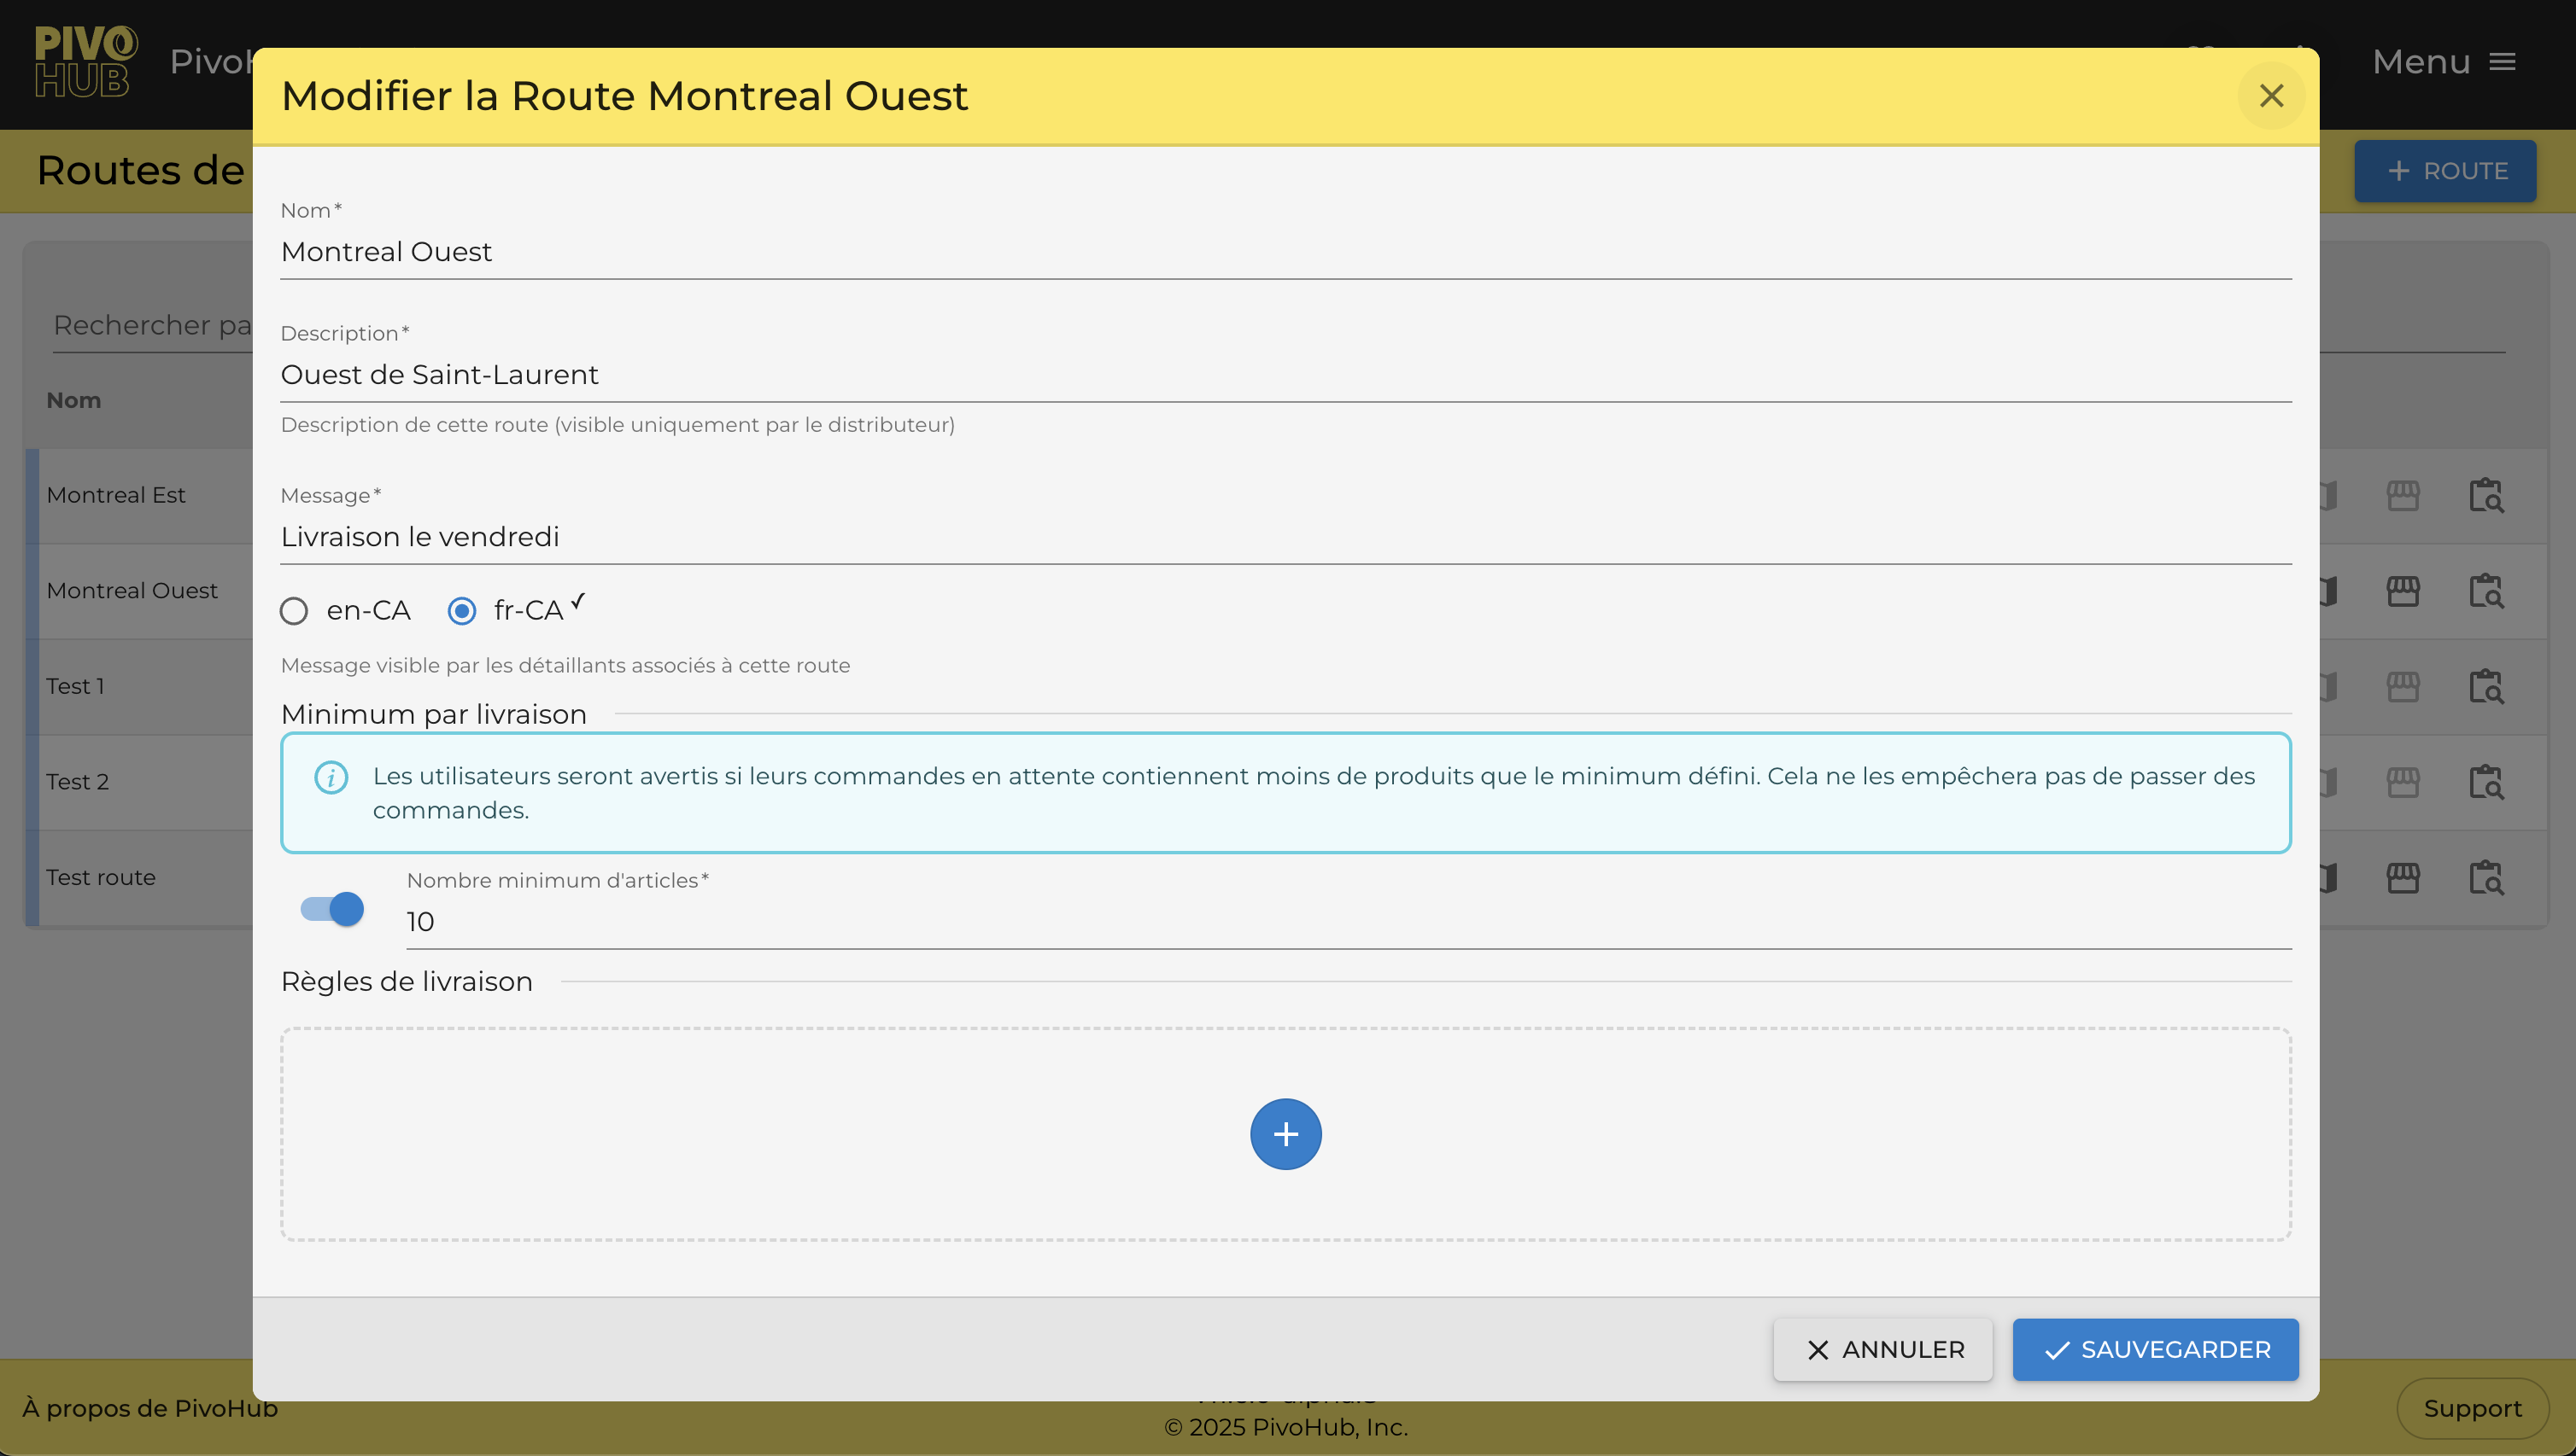Image resolution: width=2576 pixels, height=1456 pixels.
Task: Click the Règles de livraison heading
Action: tap(407, 981)
